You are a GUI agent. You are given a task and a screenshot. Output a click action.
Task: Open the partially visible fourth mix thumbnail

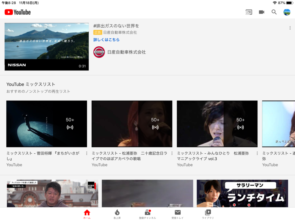point(279,124)
